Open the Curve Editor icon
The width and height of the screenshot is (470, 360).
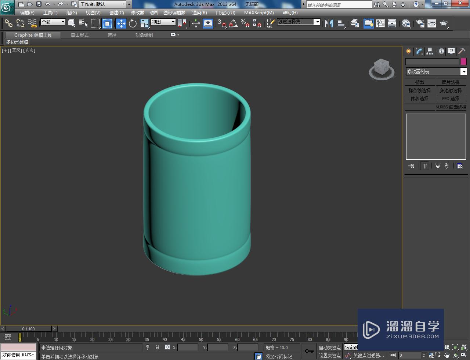click(x=380, y=23)
